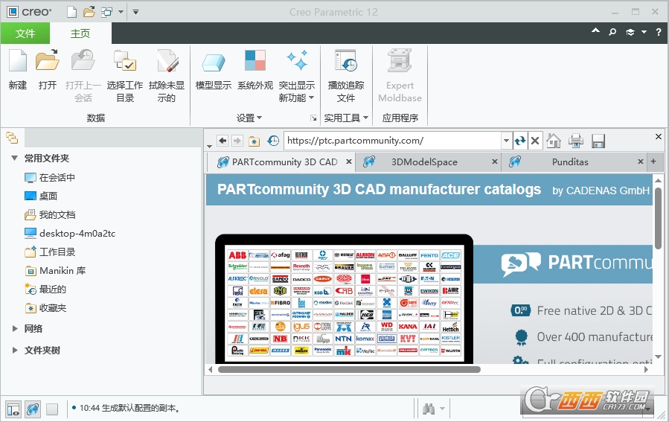Open 在会话中 folder

pos(50,177)
